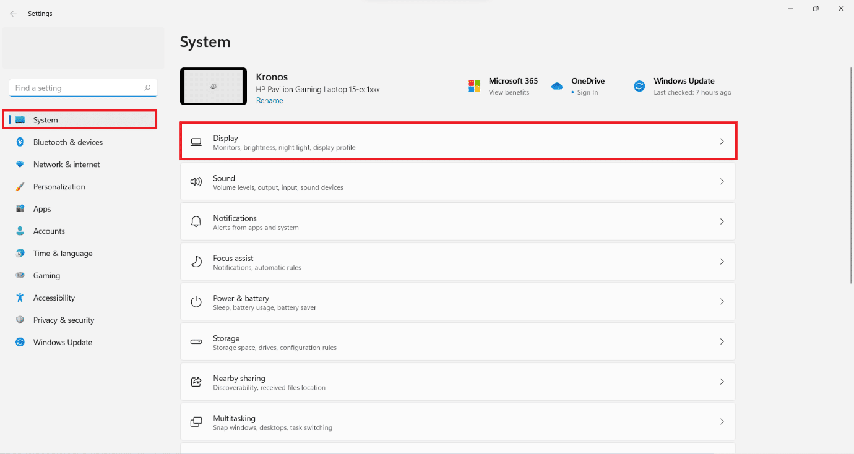The image size is (854, 454).
Task: Expand the Accessibility settings chevron
Action: point(53,298)
